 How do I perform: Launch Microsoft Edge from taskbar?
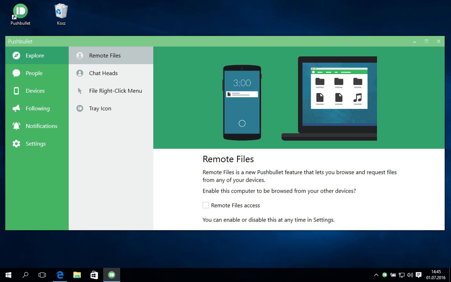(x=60, y=275)
